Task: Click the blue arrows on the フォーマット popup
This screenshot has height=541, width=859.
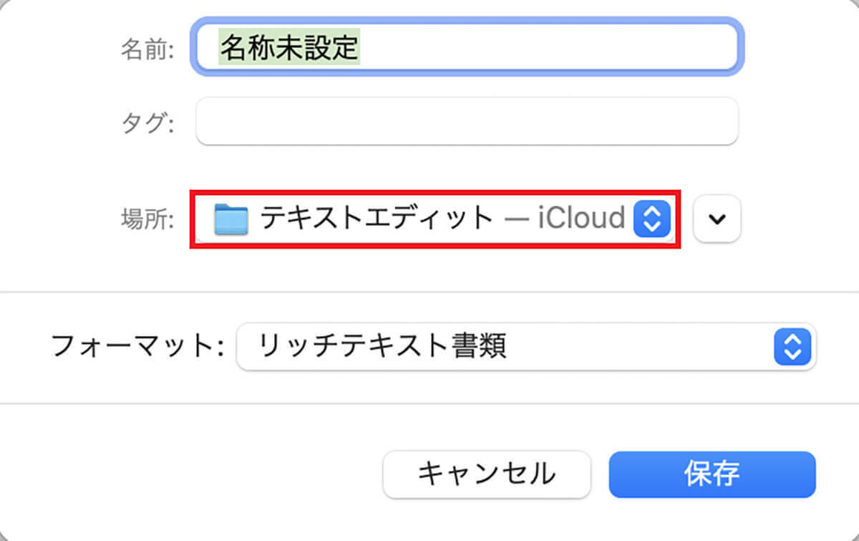Action: pos(792,348)
